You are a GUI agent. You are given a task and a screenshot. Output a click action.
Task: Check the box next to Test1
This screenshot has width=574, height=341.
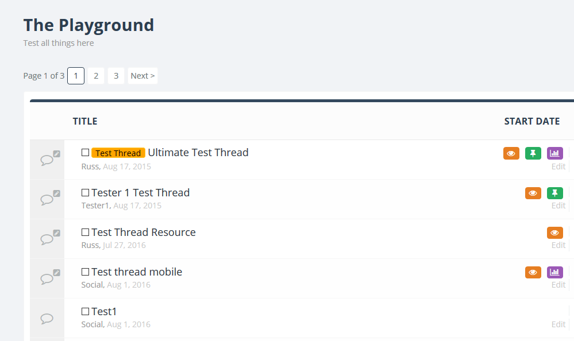[85, 312]
